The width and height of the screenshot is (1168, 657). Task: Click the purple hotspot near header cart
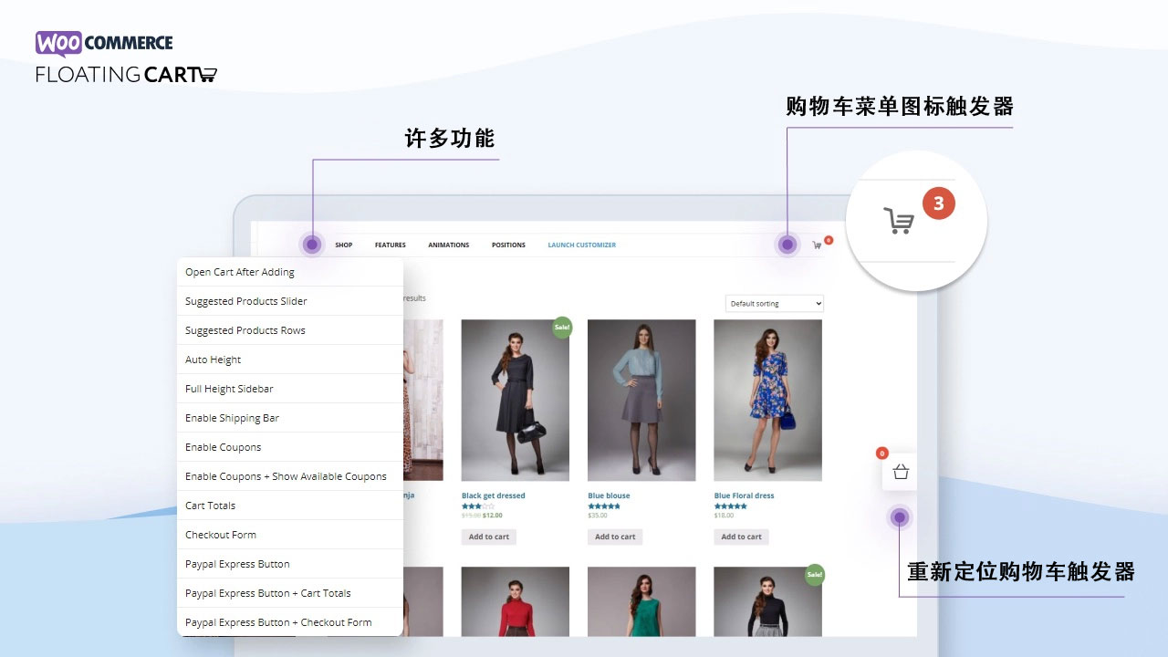click(787, 245)
